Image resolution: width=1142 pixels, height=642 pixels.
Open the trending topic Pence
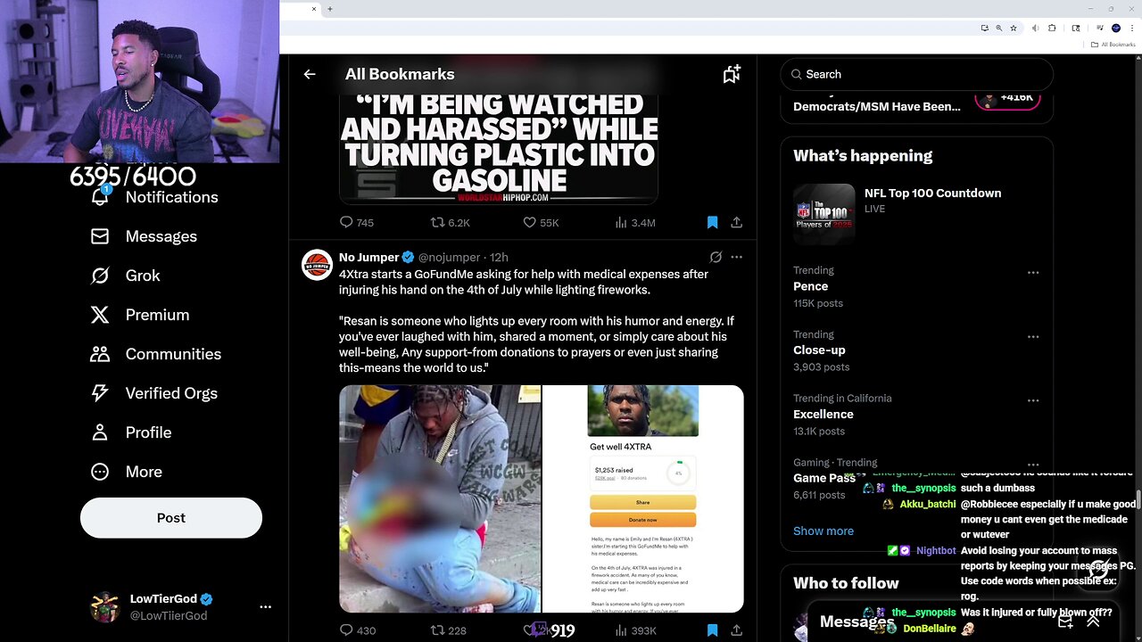(x=811, y=286)
